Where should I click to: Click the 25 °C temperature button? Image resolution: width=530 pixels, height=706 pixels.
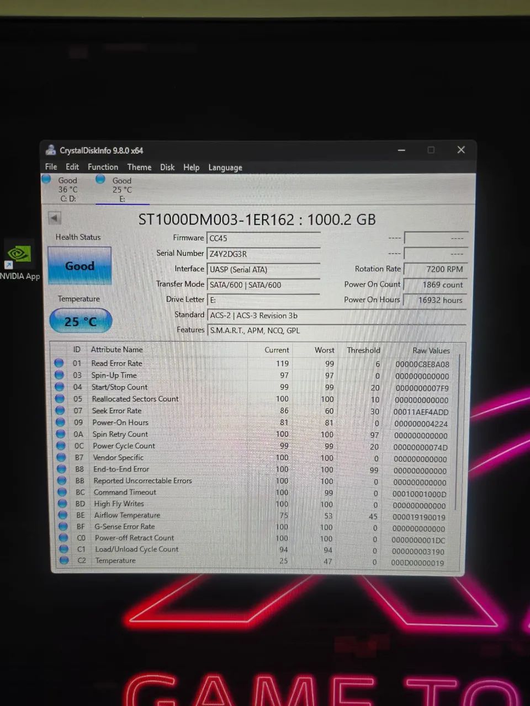point(81,321)
